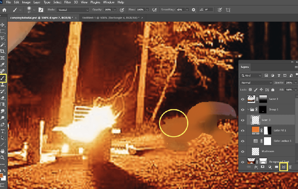Select the Gradient tool
The image size is (298, 189).
(x=2, y=104)
